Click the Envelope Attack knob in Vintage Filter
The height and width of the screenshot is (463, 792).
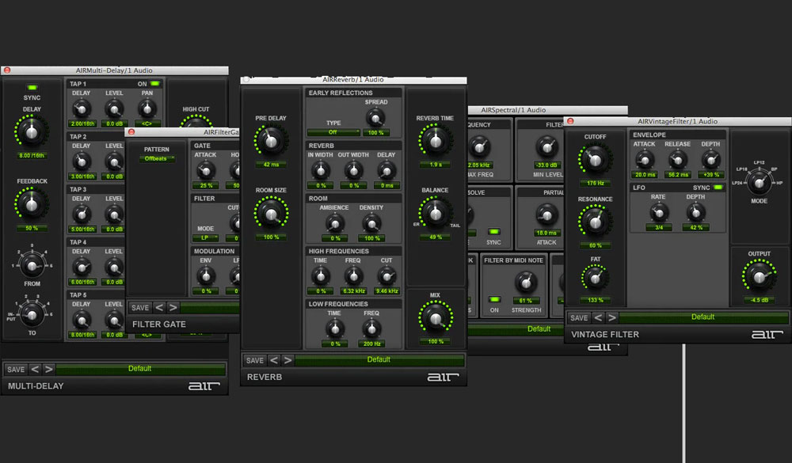pyautogui.click(x=644, y=160)
